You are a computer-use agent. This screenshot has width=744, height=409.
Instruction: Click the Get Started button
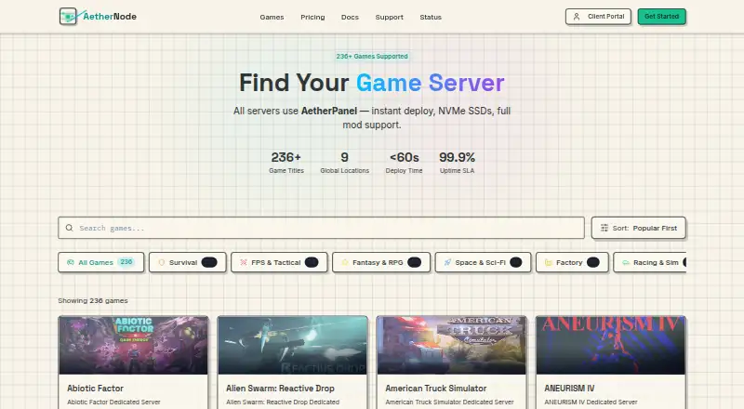661,17
